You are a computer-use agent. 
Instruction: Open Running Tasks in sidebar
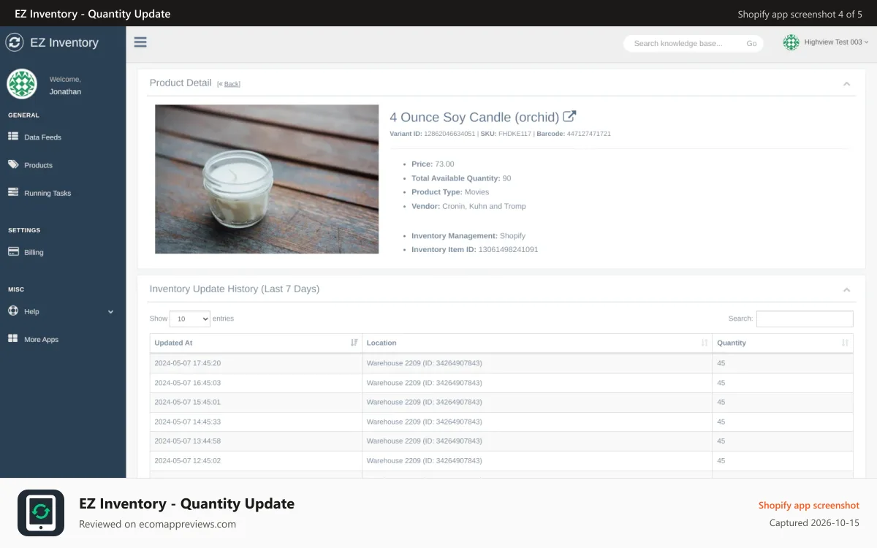click(x=48, y=194)
